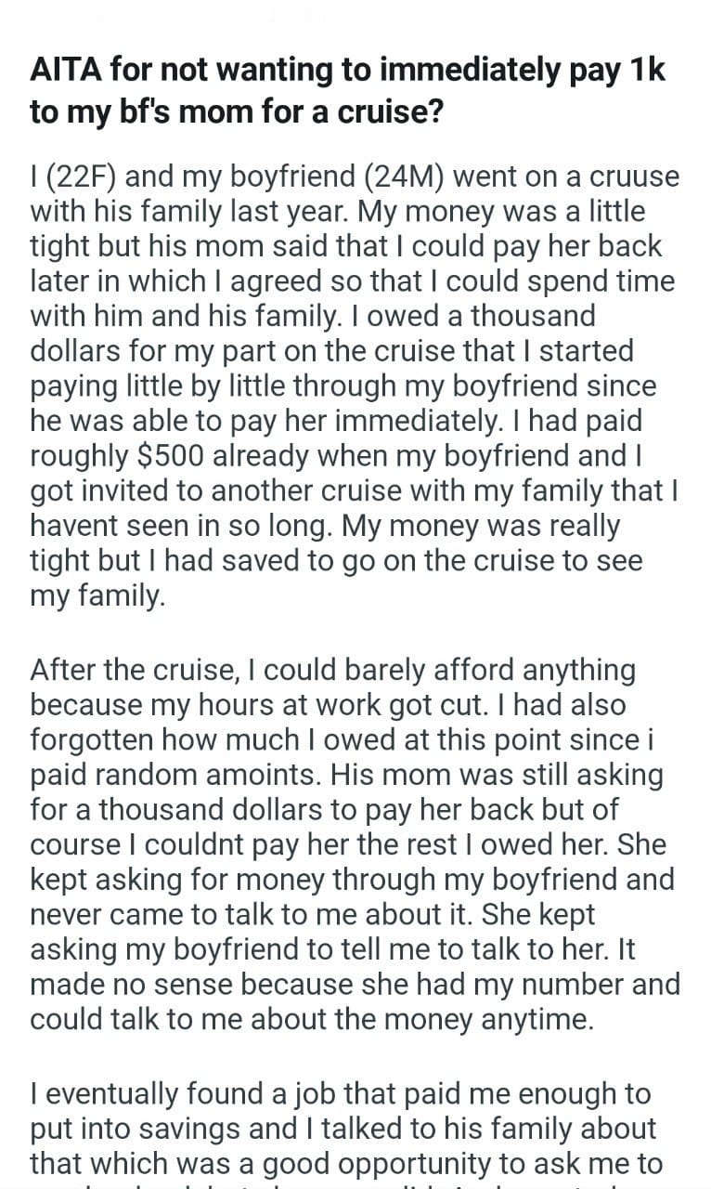Click the post title about the 1k cruise

pyautogui.click(x=348, y=91)
